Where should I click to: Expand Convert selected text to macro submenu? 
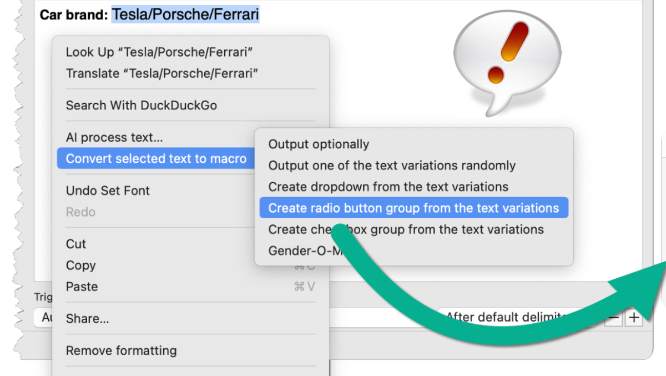156,158
